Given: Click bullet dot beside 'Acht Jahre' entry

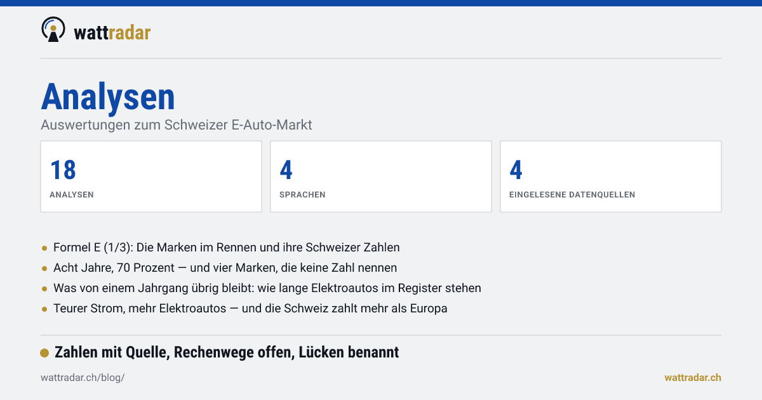Looking at the screenshot, I should [44, 269].
